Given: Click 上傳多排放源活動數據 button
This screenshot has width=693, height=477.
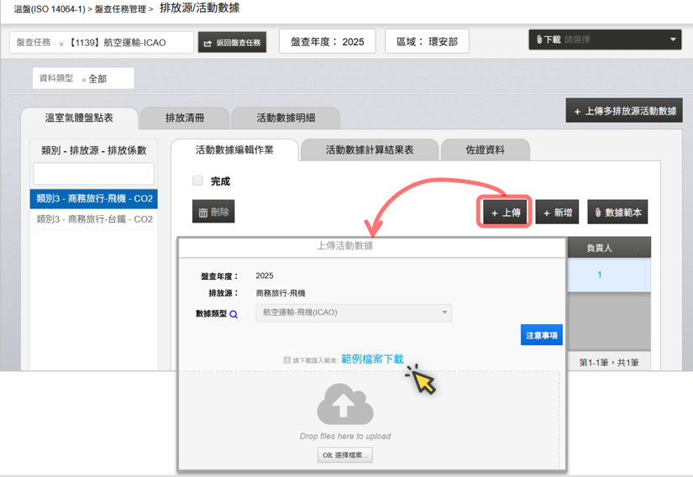Looking at the screenshot, I should click(x=623, y=111).
